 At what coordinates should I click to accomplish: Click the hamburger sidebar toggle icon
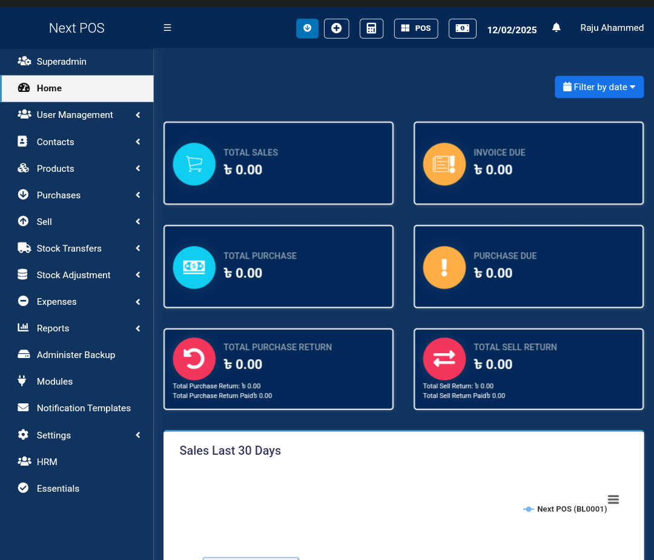point(168,28)
